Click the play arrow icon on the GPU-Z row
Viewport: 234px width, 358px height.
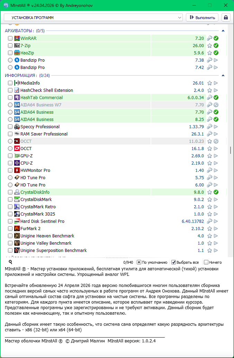point(216,156)
